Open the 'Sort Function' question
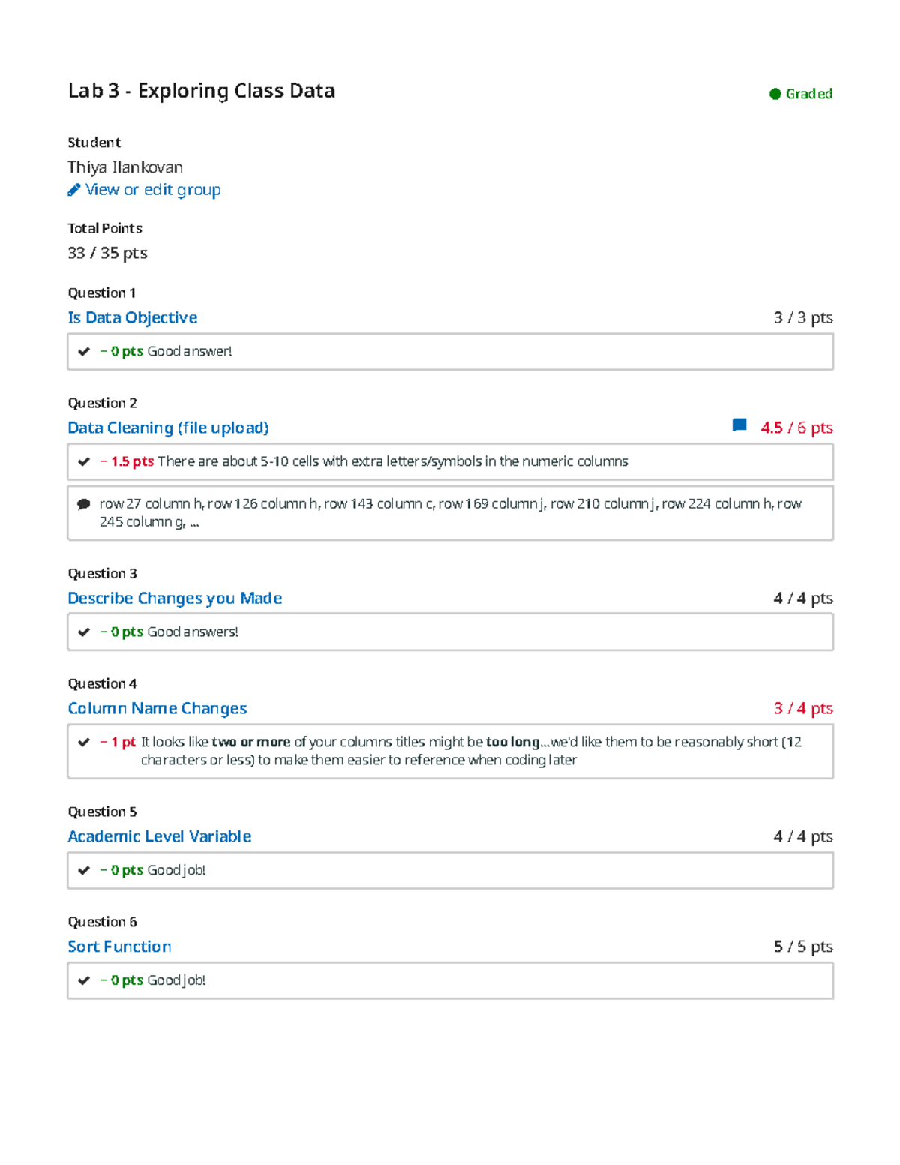Viewport: 900px width, 1165px height. [119, 947]
